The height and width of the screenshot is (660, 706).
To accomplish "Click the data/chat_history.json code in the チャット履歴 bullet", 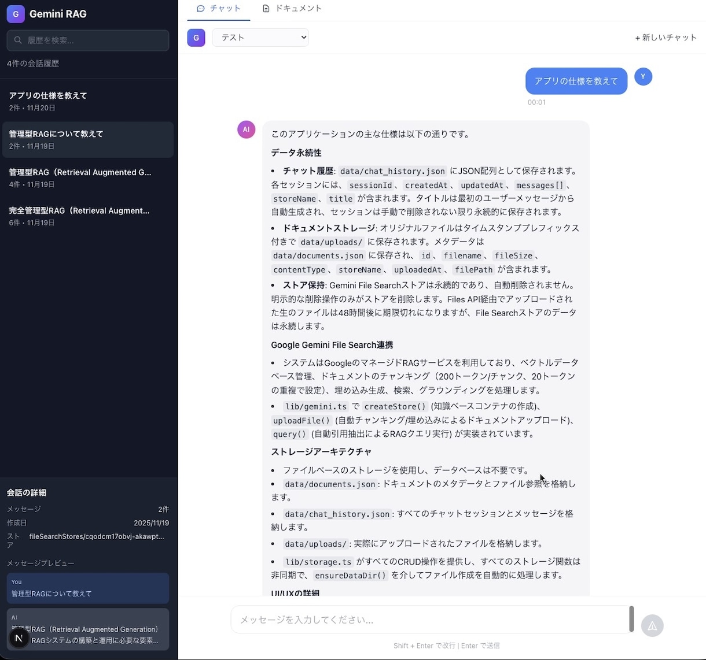I will [392, 171].
